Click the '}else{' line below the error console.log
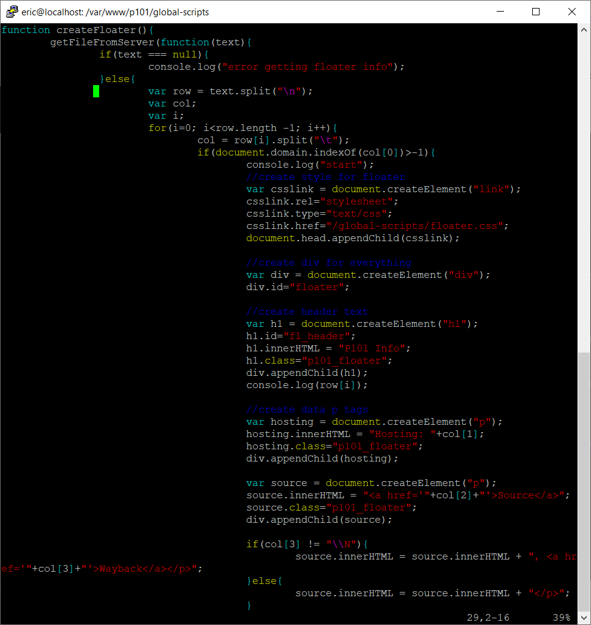 click(x=117, y=79)
